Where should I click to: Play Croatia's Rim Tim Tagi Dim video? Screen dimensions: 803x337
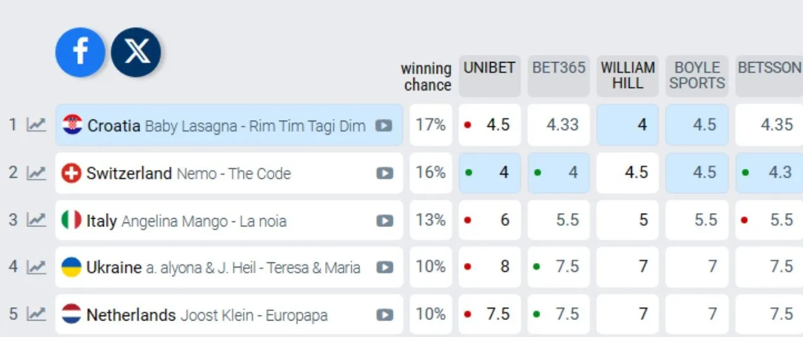tap(383, 125)
